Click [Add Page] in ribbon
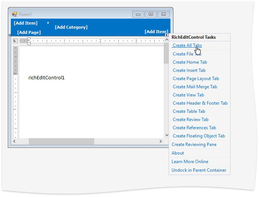259x197 pixels. (x=29, y=32)
